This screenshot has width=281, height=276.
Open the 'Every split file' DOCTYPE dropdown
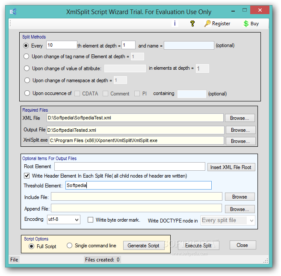click(x=228, y=220)
